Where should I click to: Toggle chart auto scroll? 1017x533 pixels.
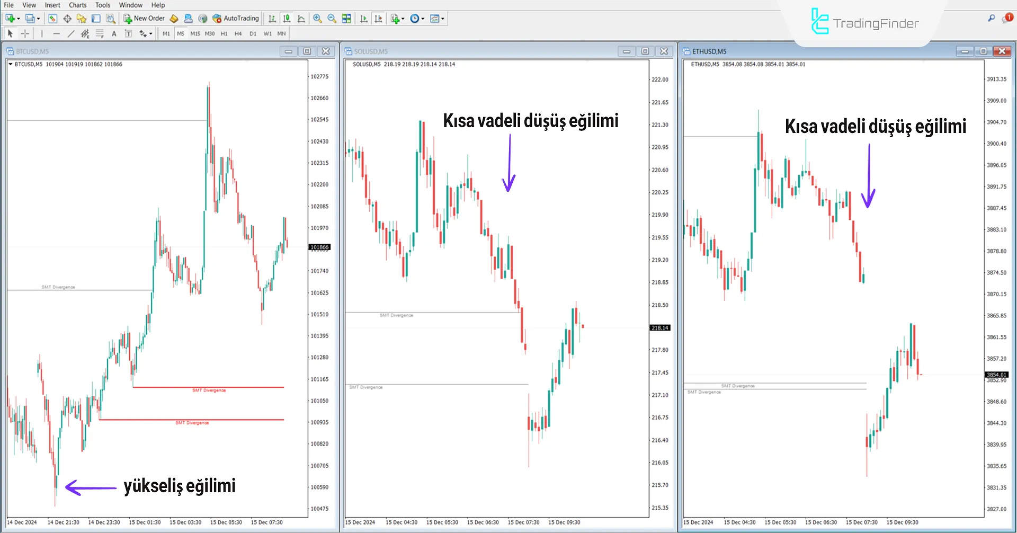point(364,18)
